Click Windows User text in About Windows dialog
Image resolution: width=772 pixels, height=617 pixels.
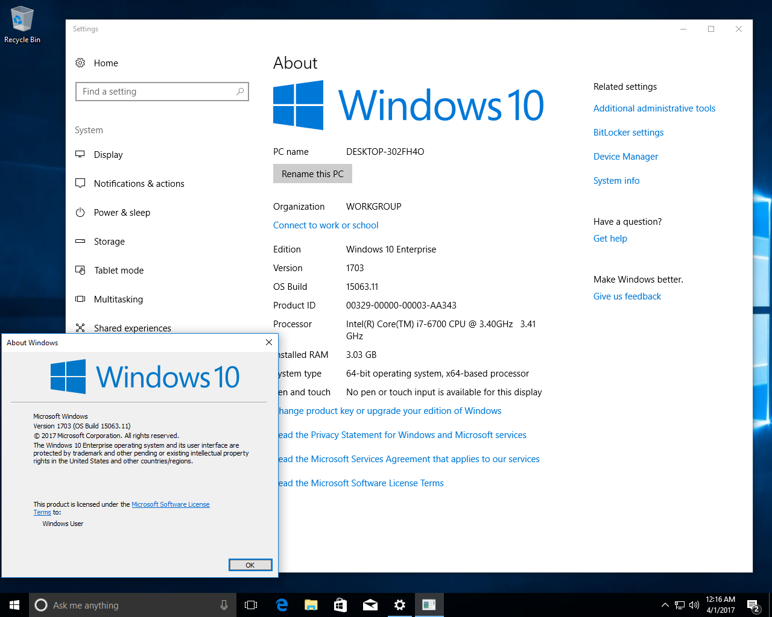click(63, 524)
